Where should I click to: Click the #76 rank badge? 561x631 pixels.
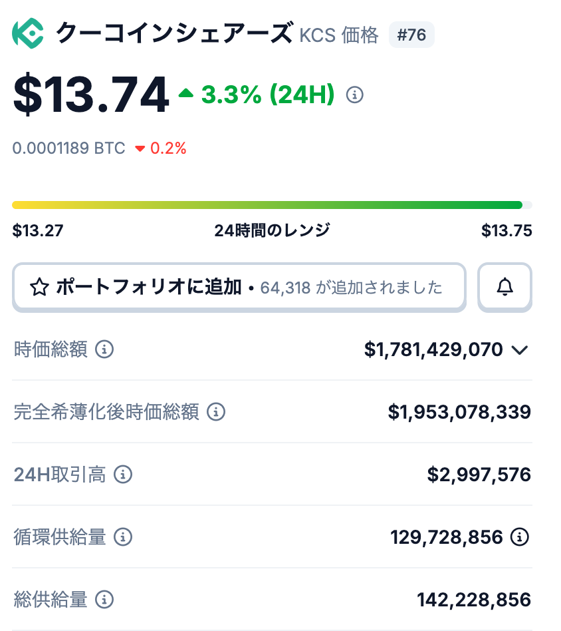[411, 35]
